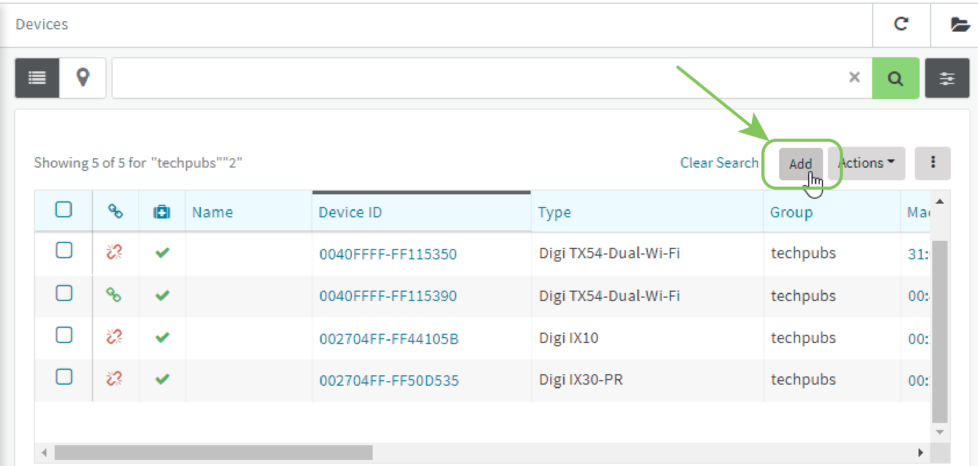Sort by the Type column header
The image size is (978, 466).
(x=554, y=212)
